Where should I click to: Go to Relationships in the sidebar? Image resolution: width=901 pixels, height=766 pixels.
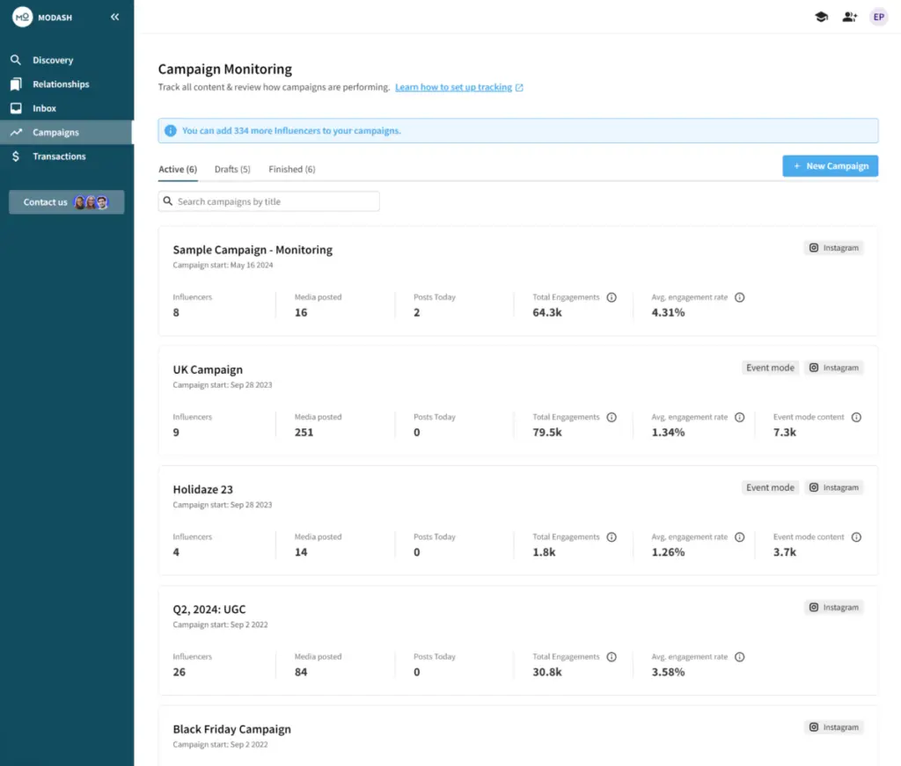point(61,84)
